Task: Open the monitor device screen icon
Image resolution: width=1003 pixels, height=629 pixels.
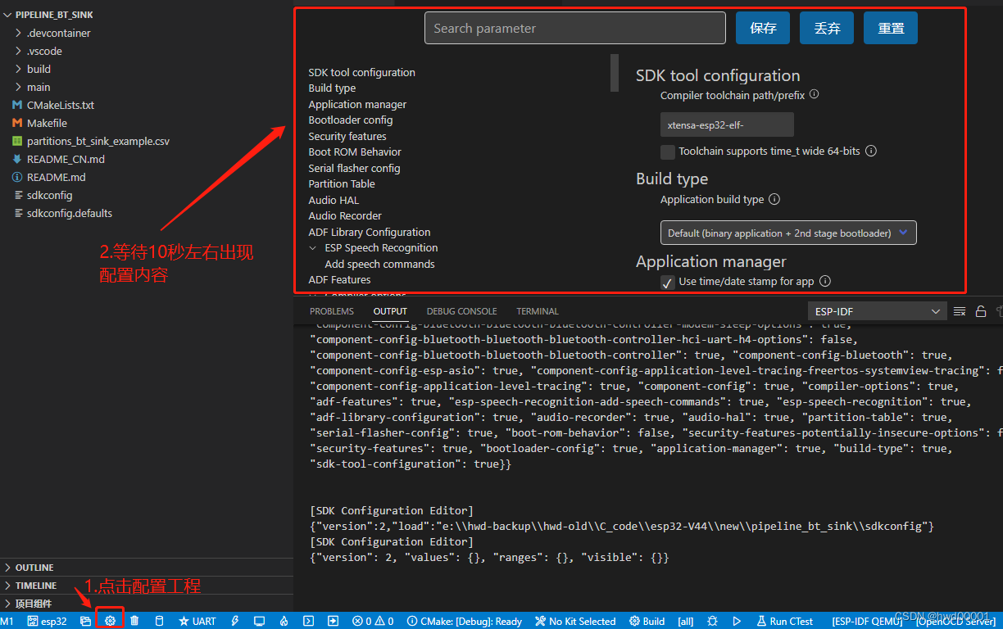Action: pos(259,621)
